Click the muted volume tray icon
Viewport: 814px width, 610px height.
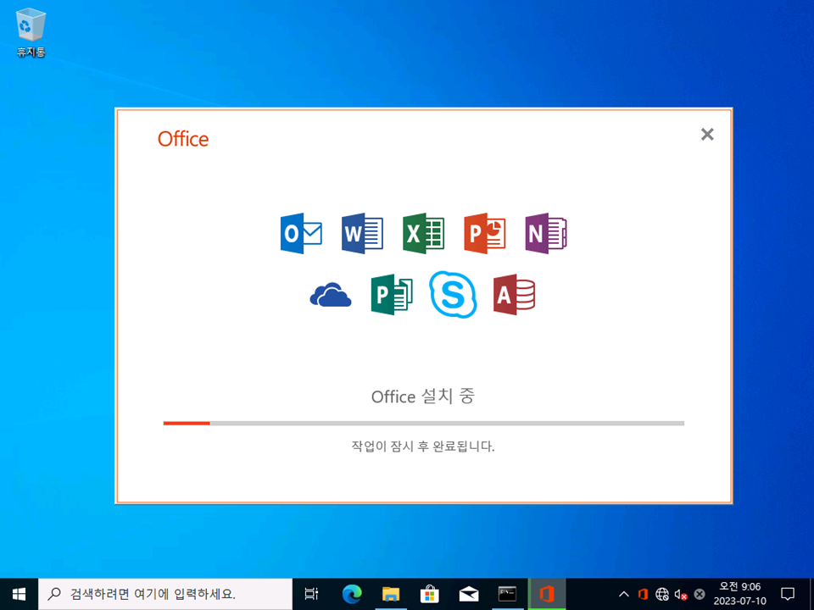(x=681, y=594)
